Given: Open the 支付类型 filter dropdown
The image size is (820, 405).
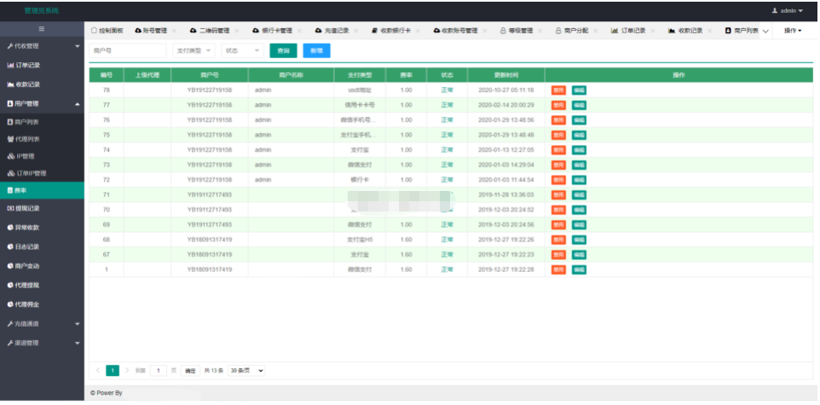Looking at the screenshot, I should coord(193,50).
